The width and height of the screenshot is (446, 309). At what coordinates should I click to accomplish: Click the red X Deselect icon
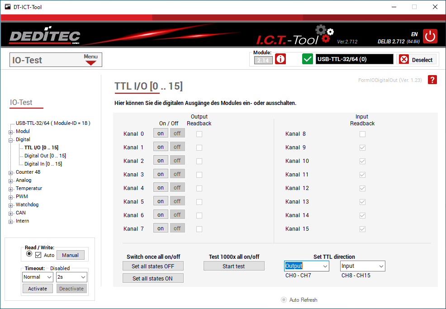tap(404, 60)
